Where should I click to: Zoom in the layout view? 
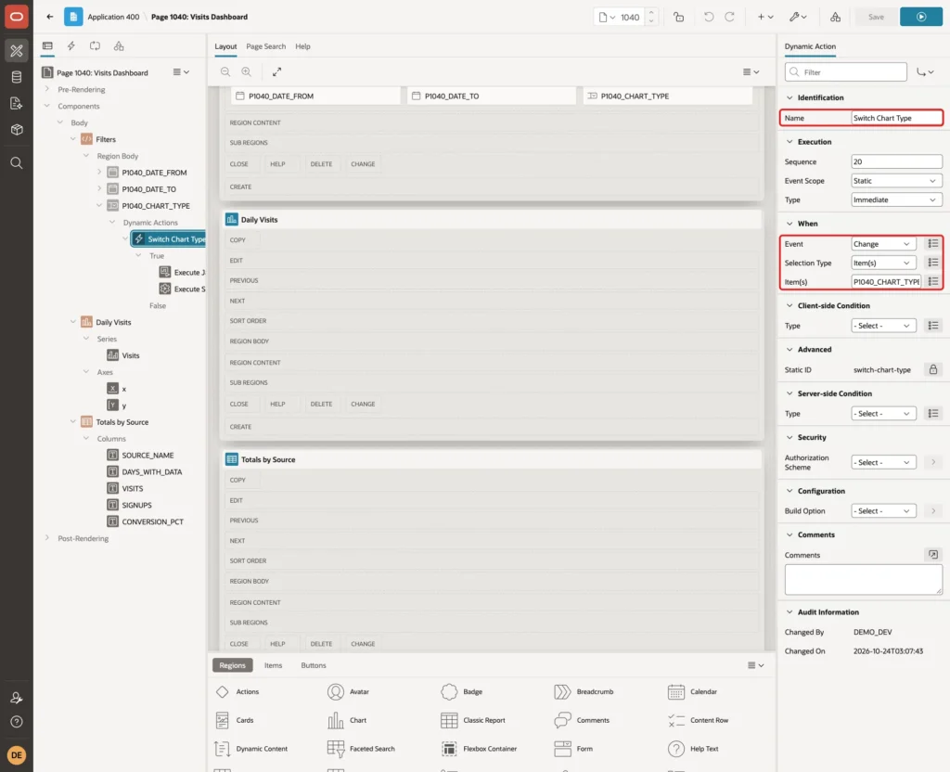pyautogui.click(x=247, y=72)
